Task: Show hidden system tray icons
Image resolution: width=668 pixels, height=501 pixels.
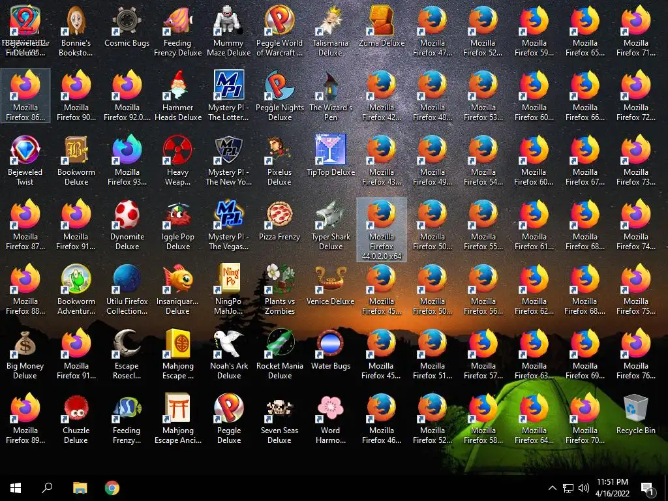Action: (552, 488)
